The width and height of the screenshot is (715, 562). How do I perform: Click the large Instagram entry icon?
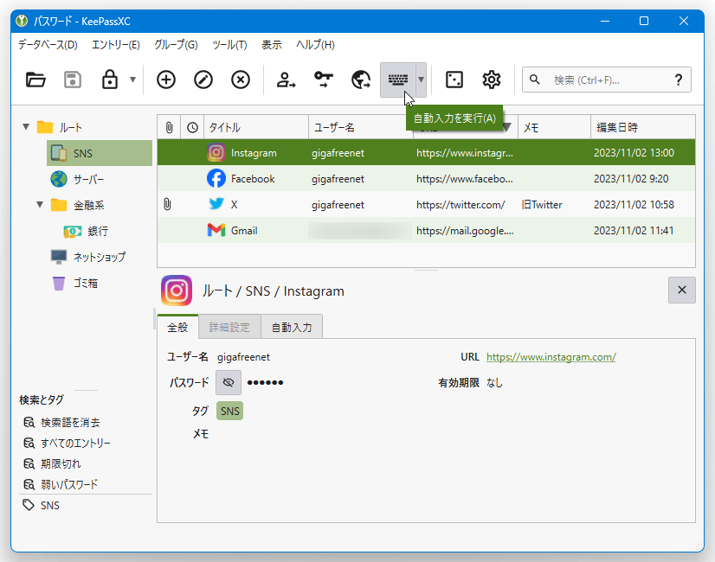pyautogui.click(x=177, y=291)
